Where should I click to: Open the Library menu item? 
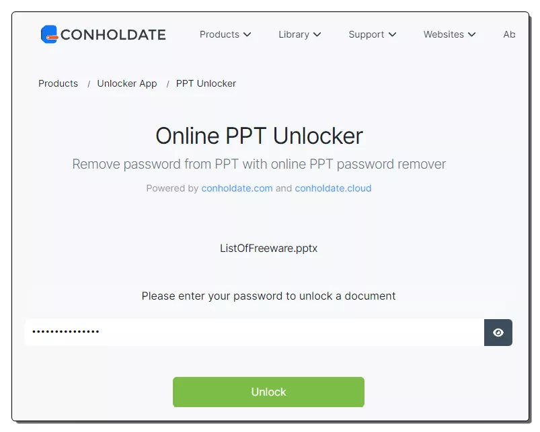294,34
